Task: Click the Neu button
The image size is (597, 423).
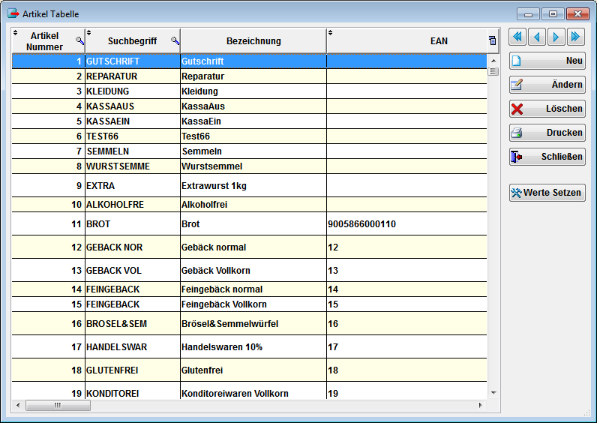Action: tap(547, 61)
